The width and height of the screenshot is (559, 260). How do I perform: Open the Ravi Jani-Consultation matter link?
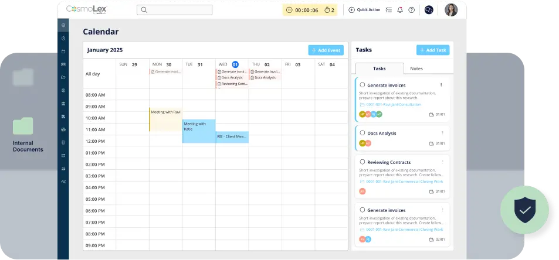pos(394,105)
